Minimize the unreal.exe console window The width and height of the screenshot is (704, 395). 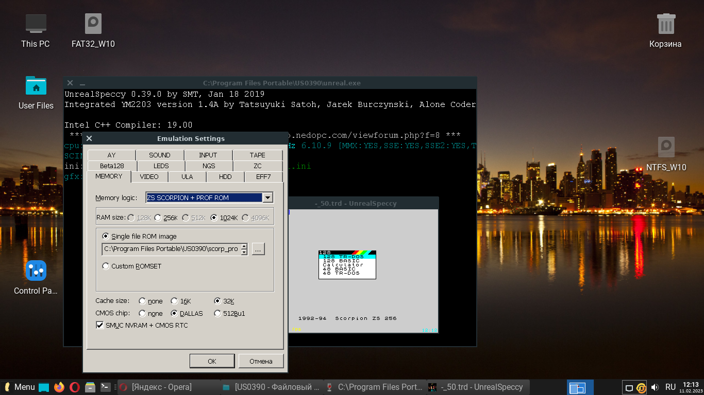82,83
